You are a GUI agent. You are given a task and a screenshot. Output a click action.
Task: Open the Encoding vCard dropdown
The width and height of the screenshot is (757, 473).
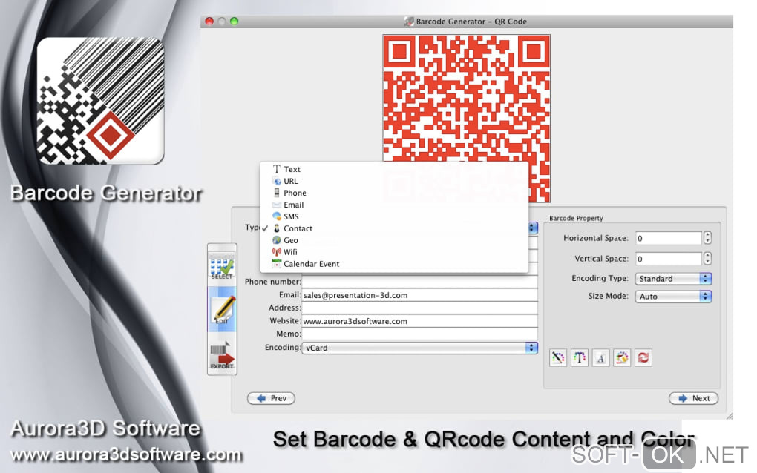point(419,348)
